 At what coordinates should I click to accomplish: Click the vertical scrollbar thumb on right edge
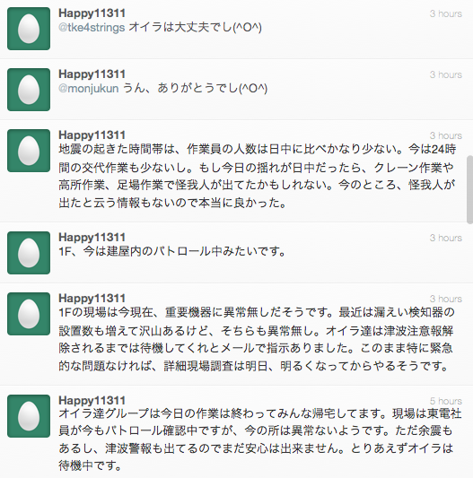(469, 190)
